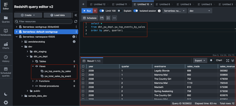Refresh the resources list
236x106 pixels.
pos(76,21)
